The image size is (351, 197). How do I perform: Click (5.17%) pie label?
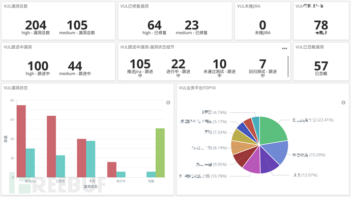(220, 122)
